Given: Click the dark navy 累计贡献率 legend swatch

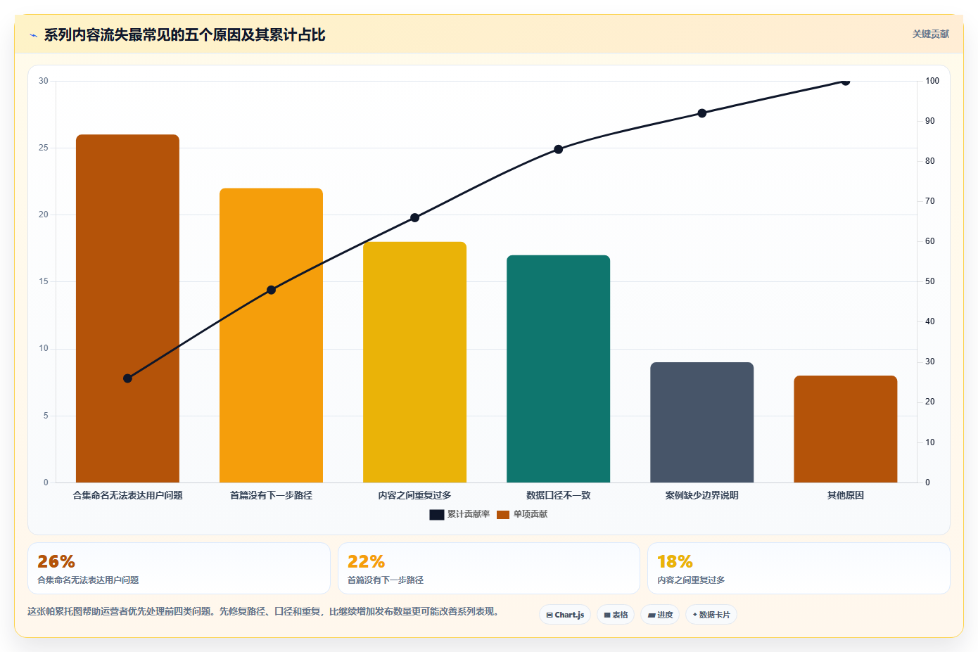Looking at the screenshot, I should tap(437, 515).
